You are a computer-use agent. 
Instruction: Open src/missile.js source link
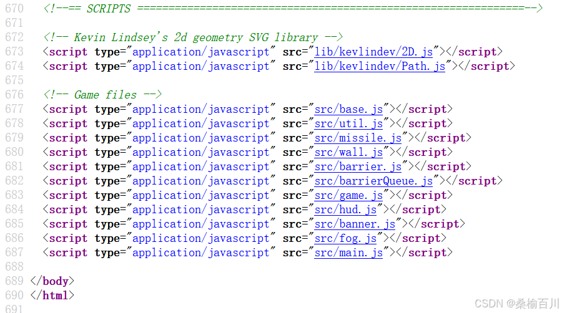[358, 138]
